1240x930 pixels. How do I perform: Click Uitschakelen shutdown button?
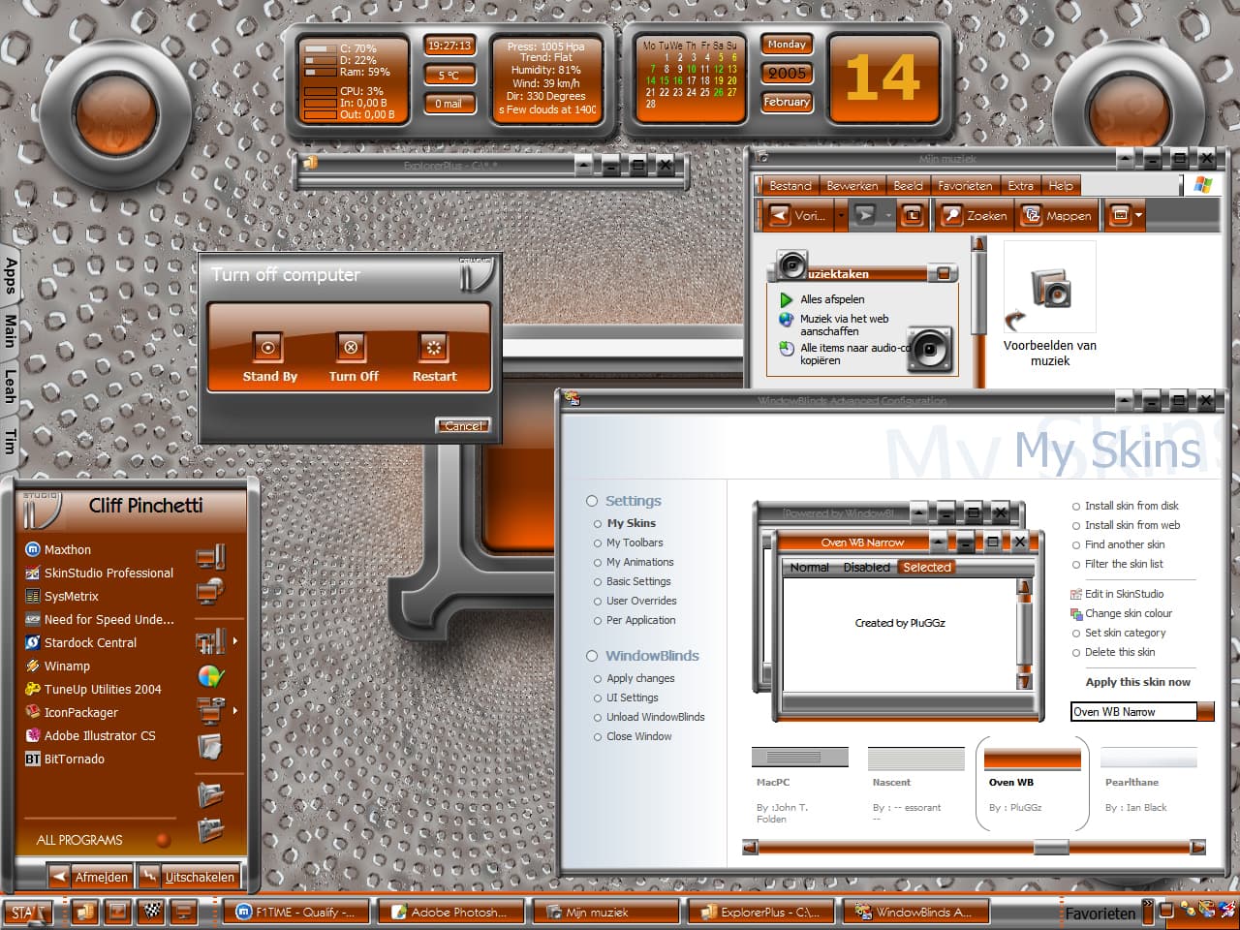[188, 877]
